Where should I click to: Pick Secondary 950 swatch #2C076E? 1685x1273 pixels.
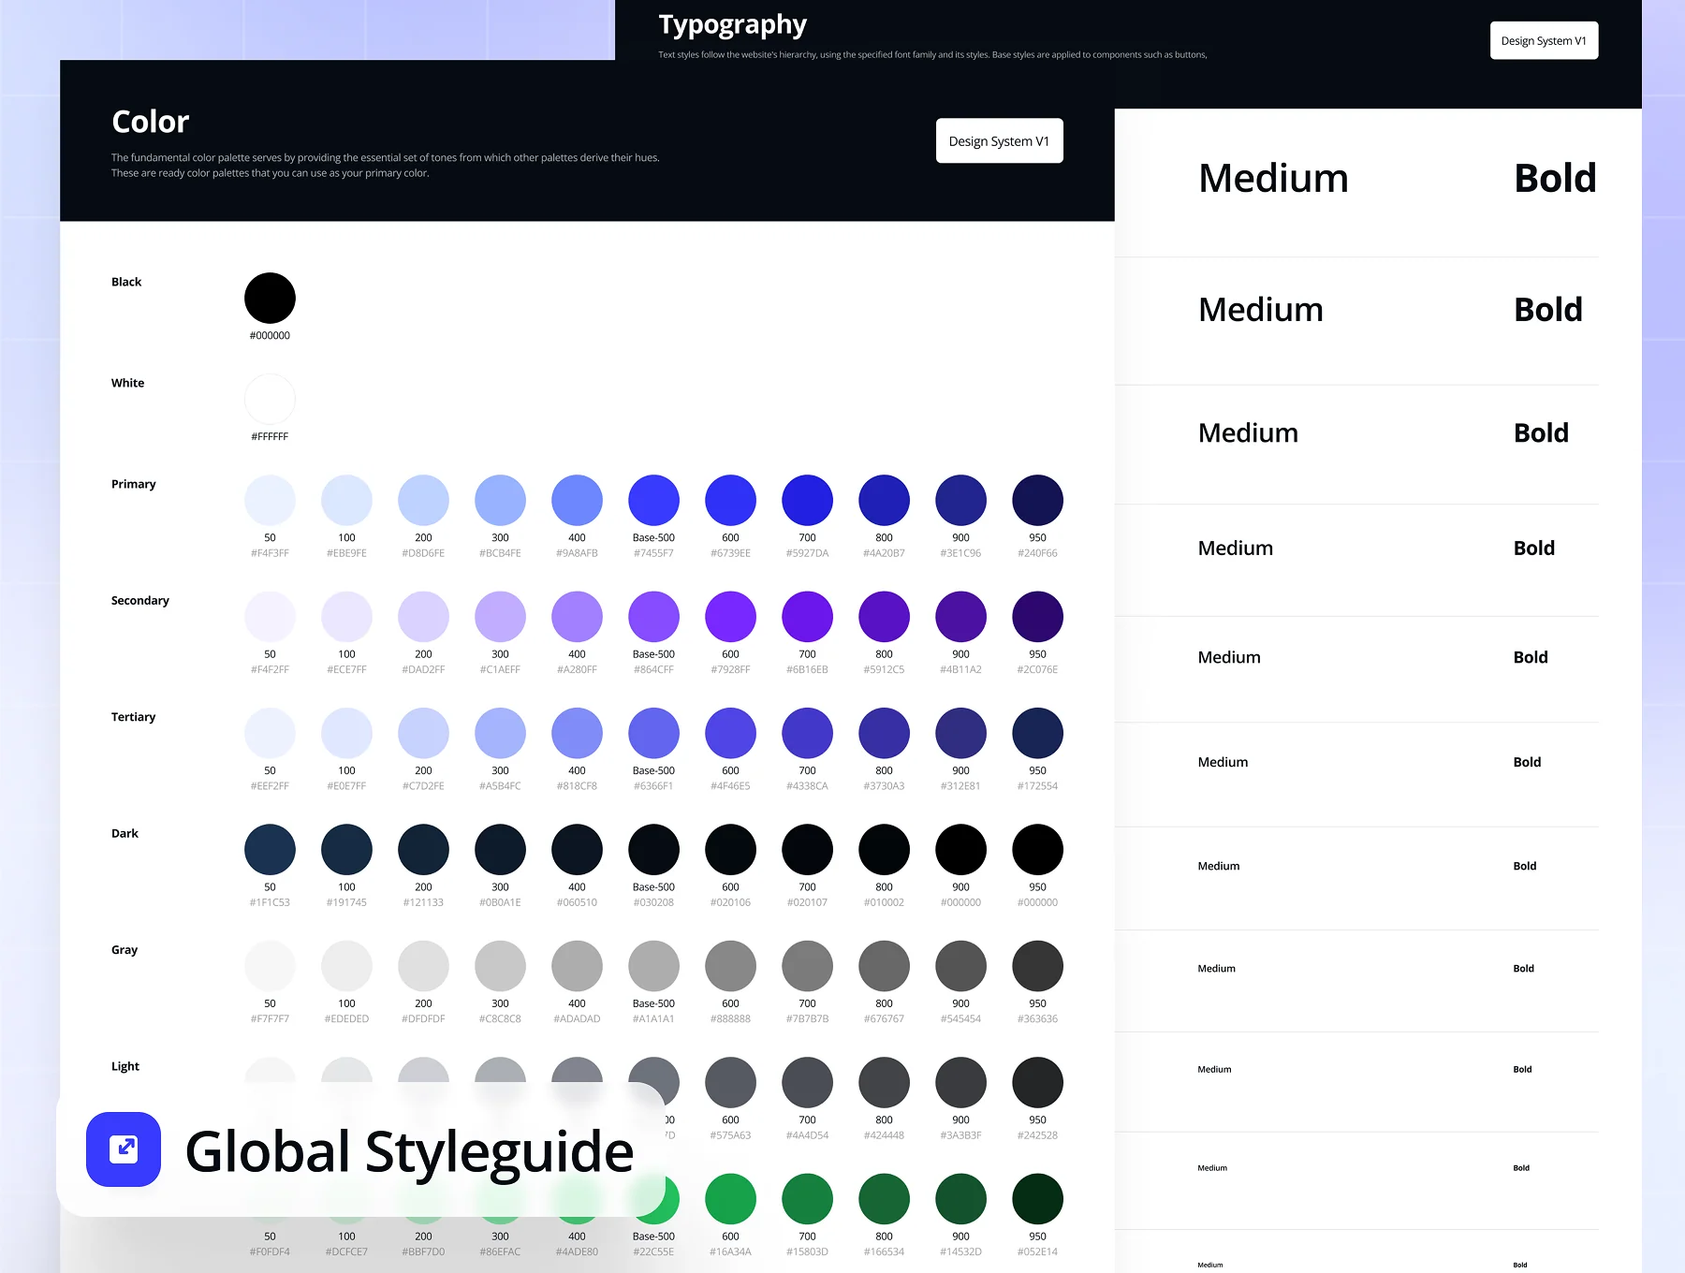1037,617
